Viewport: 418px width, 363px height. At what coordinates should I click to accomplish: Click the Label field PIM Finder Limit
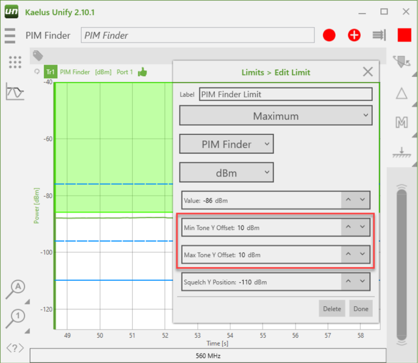tap(286, 94)
